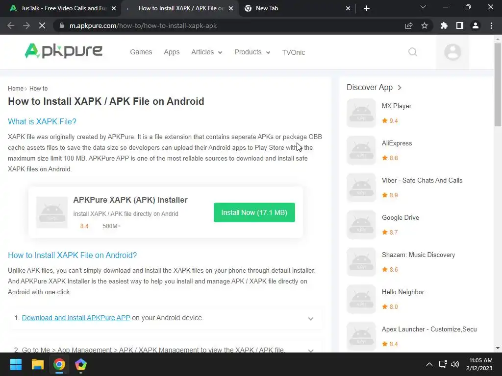Open the Windows Start menu
Image resolution: width=502 pixels, height=376 pixels.
pos(16,364)
